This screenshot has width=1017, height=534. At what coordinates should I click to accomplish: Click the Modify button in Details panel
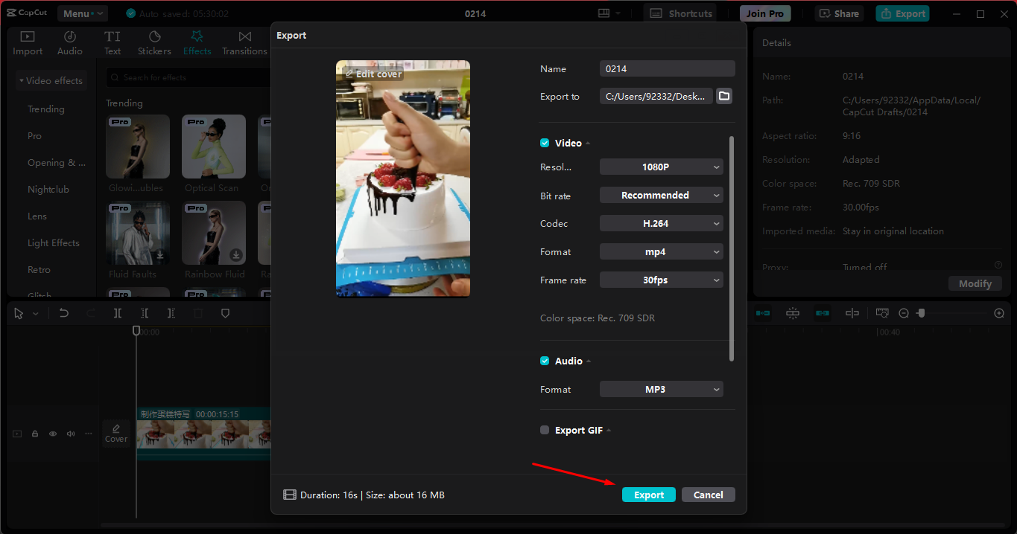coord(975,283)
